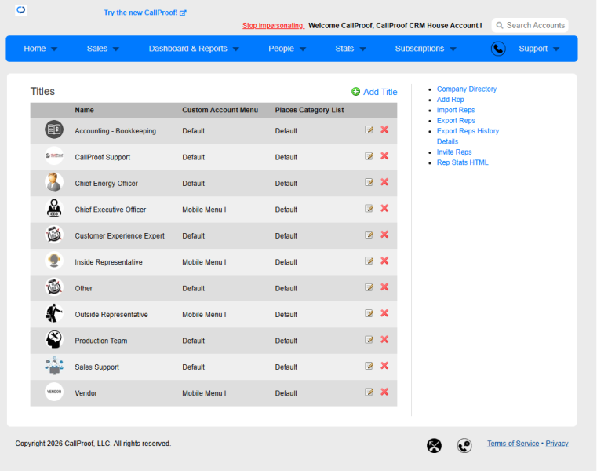Open the Support menu
Screen dimensions: 597x471
[533, 49]
